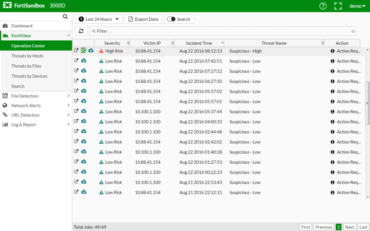Open details icon for the 06:27:50 row
Screen dimensions: 370x231
point(76,81)
